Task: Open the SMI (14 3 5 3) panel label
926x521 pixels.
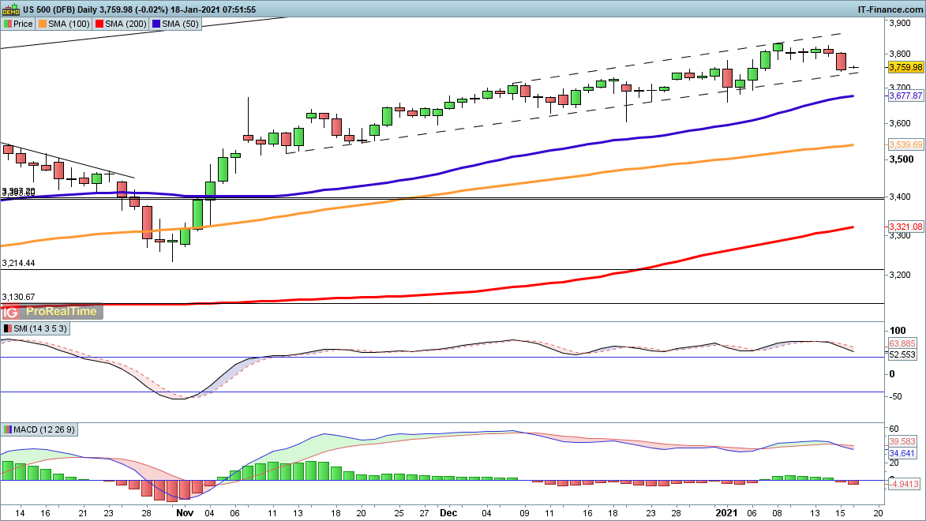Action: (40, 328)
